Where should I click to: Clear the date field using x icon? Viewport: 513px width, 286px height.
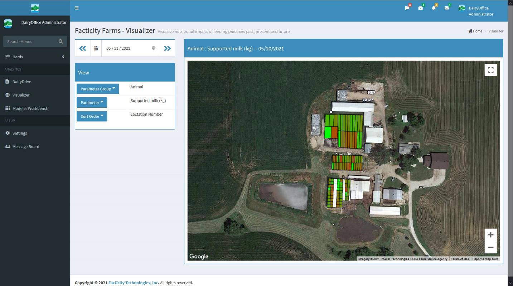[154, 48]
